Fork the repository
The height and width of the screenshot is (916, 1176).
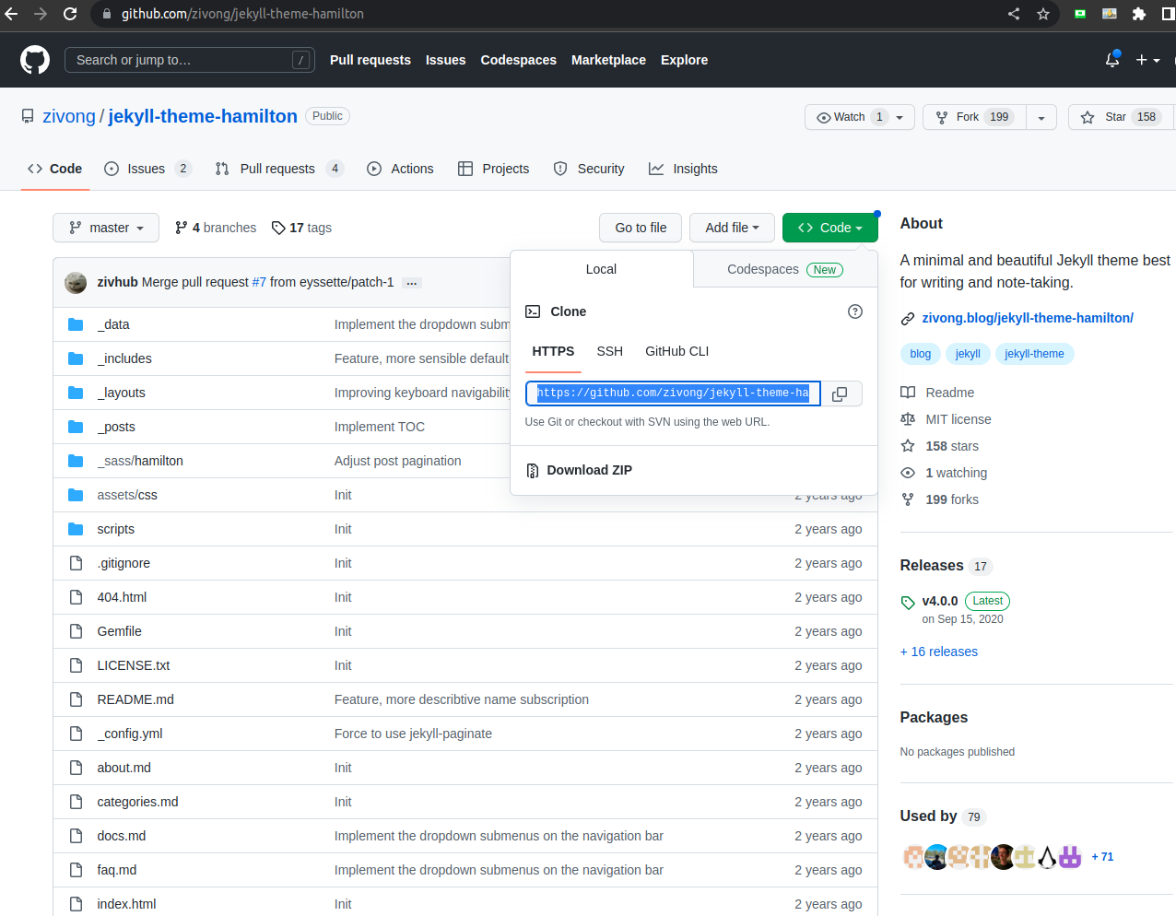tap(975, 117)
